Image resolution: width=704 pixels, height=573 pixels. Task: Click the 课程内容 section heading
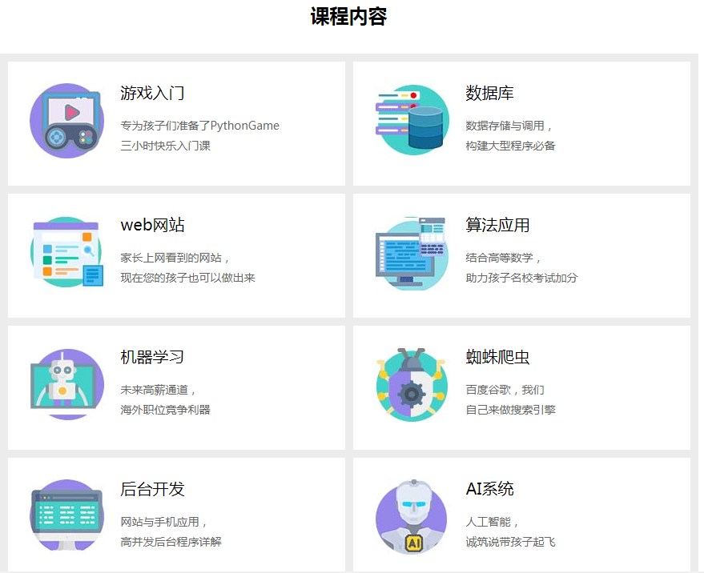click(x=348, y=17)
